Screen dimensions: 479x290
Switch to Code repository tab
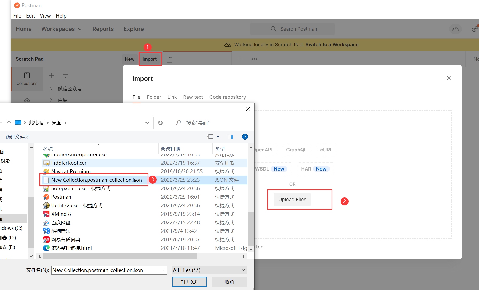pos(228,97)
